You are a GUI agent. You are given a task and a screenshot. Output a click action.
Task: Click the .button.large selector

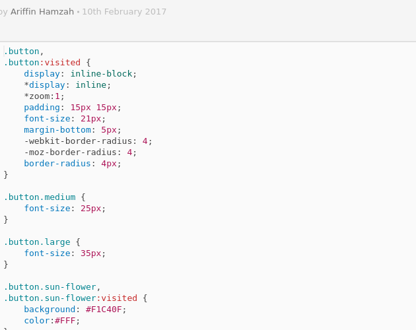[x=37, y=242]
